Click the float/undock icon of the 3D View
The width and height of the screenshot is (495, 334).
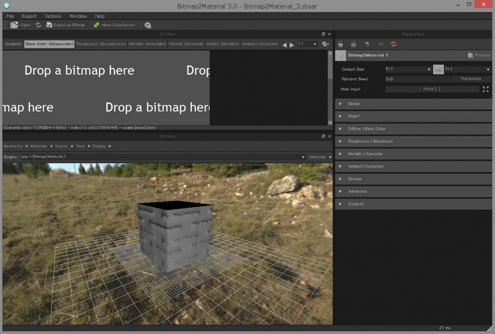tap(324, 136)
